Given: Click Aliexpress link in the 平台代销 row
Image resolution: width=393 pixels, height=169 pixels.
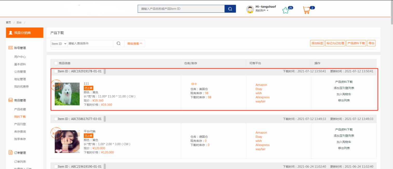Looking at the screenshot, I should pos(263,145).
